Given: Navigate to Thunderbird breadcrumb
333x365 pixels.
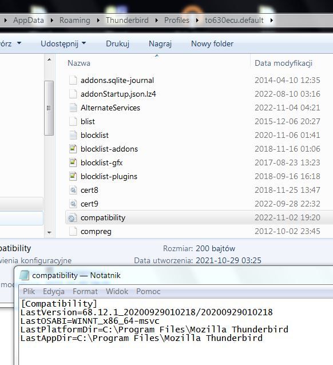Looking at the screenshot, I should [x=127, y=21].
